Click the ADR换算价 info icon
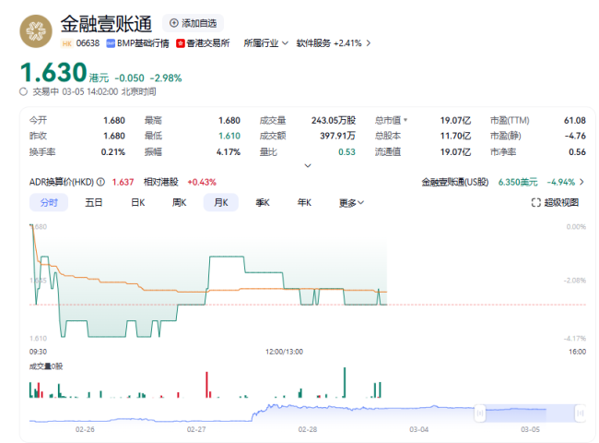 [100, 182]
